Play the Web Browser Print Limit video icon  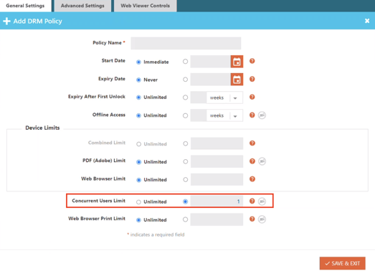click(262, 219)
